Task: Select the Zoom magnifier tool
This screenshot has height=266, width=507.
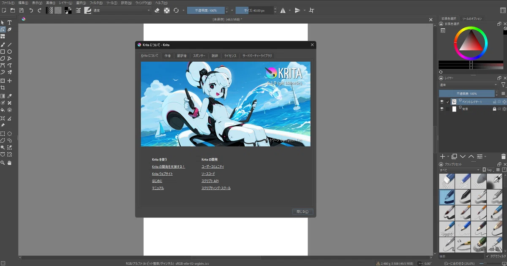Action: coord(3,163)
